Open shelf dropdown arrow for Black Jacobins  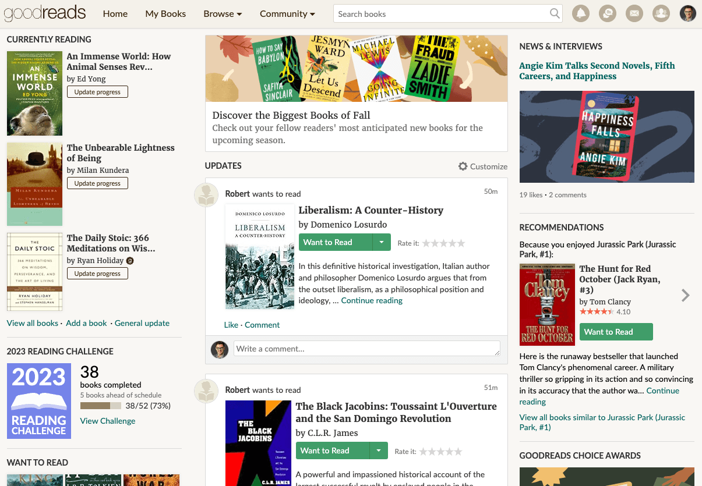(379, 450)
